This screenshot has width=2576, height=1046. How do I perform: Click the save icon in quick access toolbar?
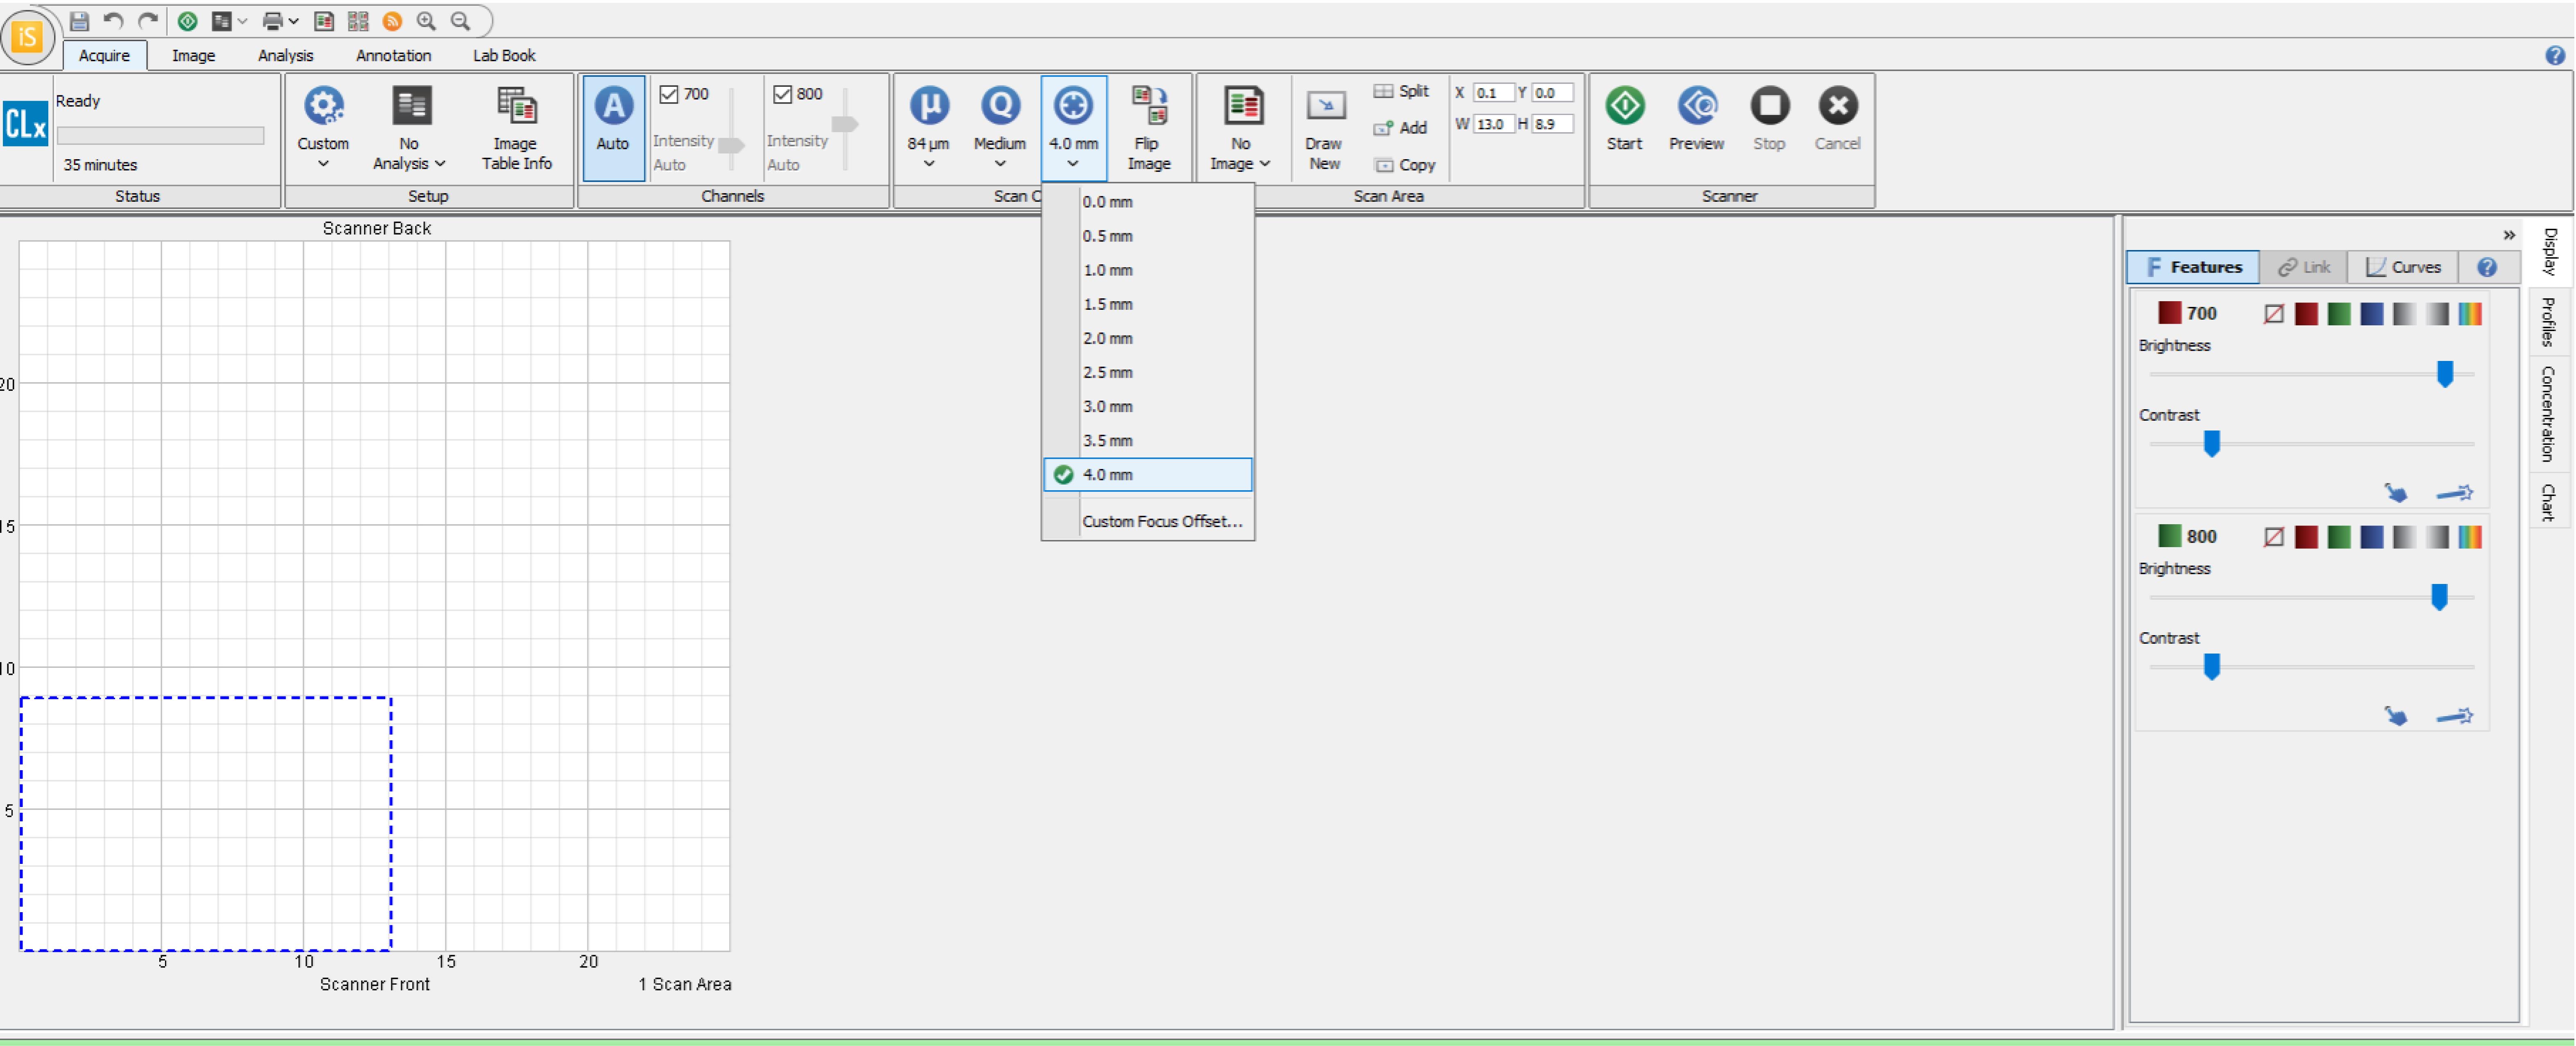click(79, 21)
